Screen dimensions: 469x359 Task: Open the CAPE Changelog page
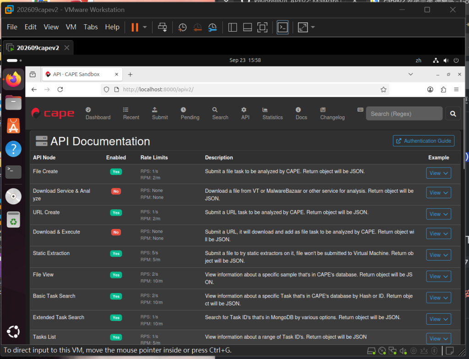click(333, 114)
